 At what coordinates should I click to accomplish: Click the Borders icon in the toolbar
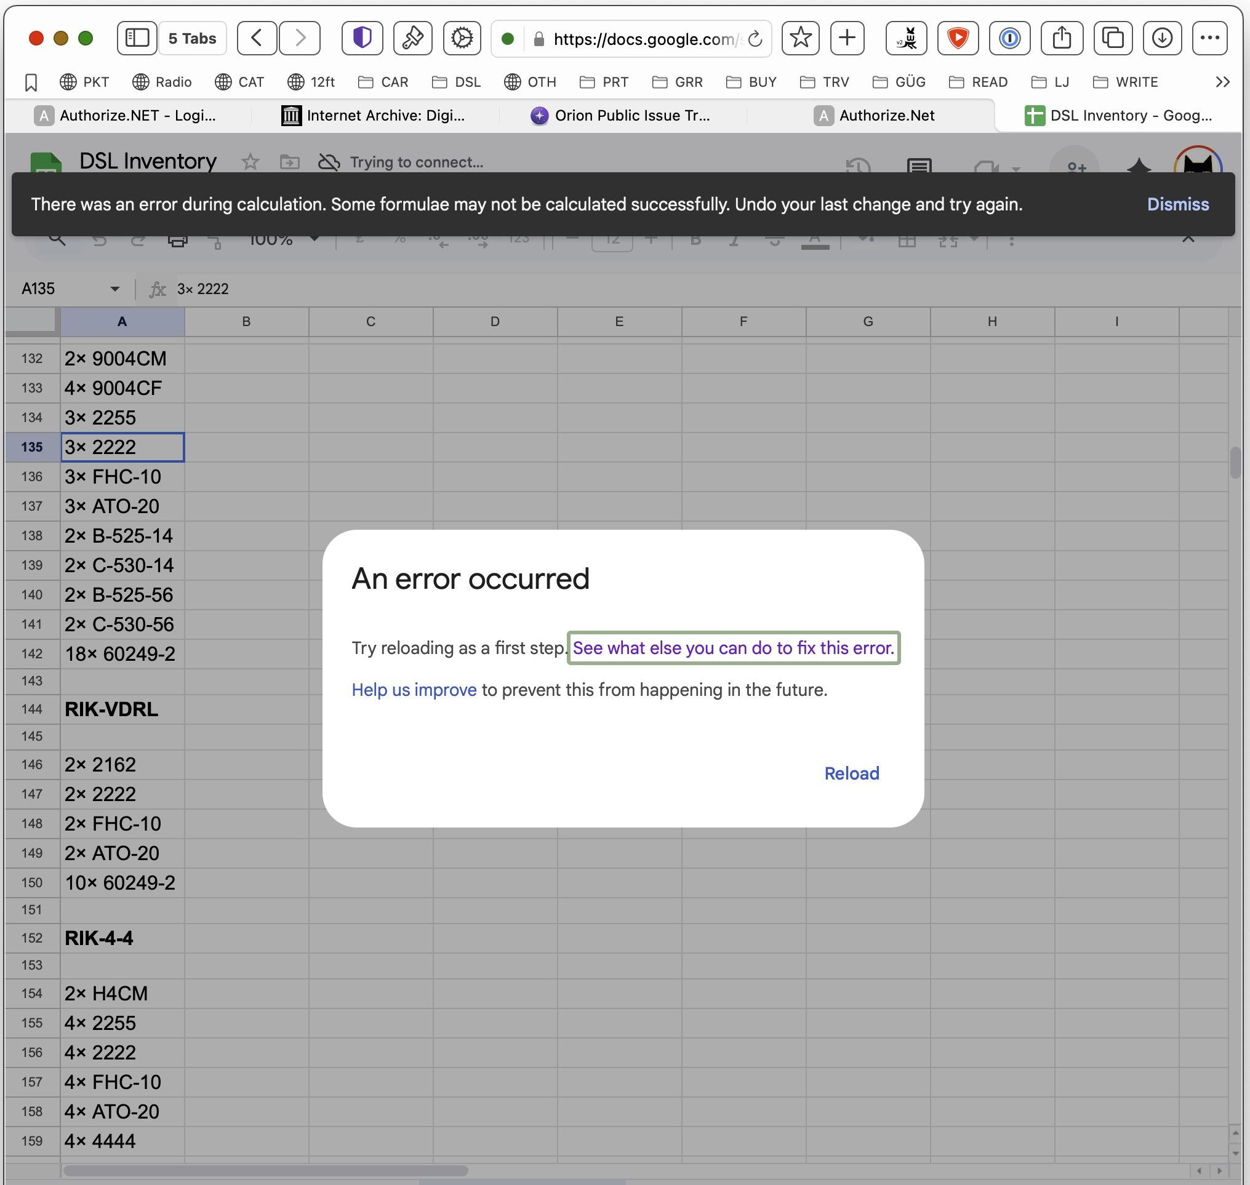click(x=908, y=241)
